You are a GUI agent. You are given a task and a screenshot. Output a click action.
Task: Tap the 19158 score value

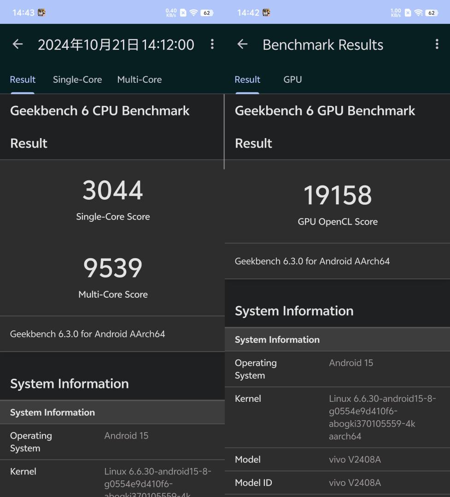[x=337, y=195]
